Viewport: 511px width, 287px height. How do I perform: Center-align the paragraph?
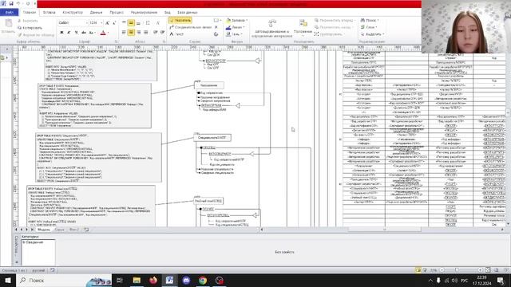131,32
